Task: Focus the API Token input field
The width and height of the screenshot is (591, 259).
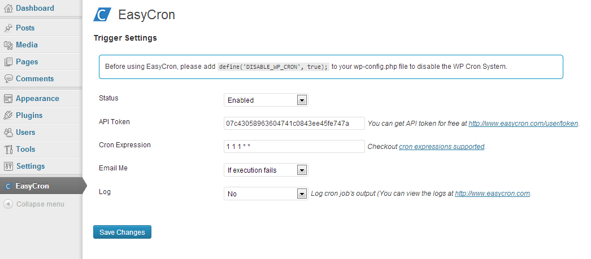Action: pyautogui.click(x=294, y=124)
